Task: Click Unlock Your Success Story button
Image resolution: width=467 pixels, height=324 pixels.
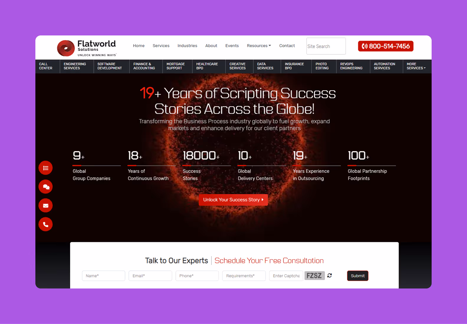Action: coord(233,200)
